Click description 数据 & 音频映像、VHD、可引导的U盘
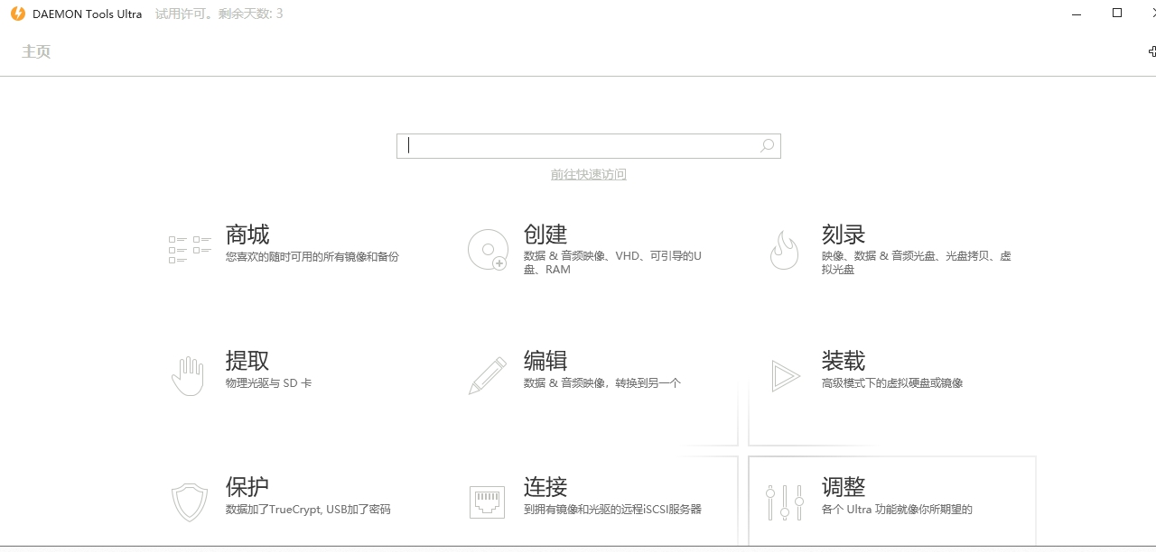Screen dimensions: 1156x552 [x=613, y=262]
